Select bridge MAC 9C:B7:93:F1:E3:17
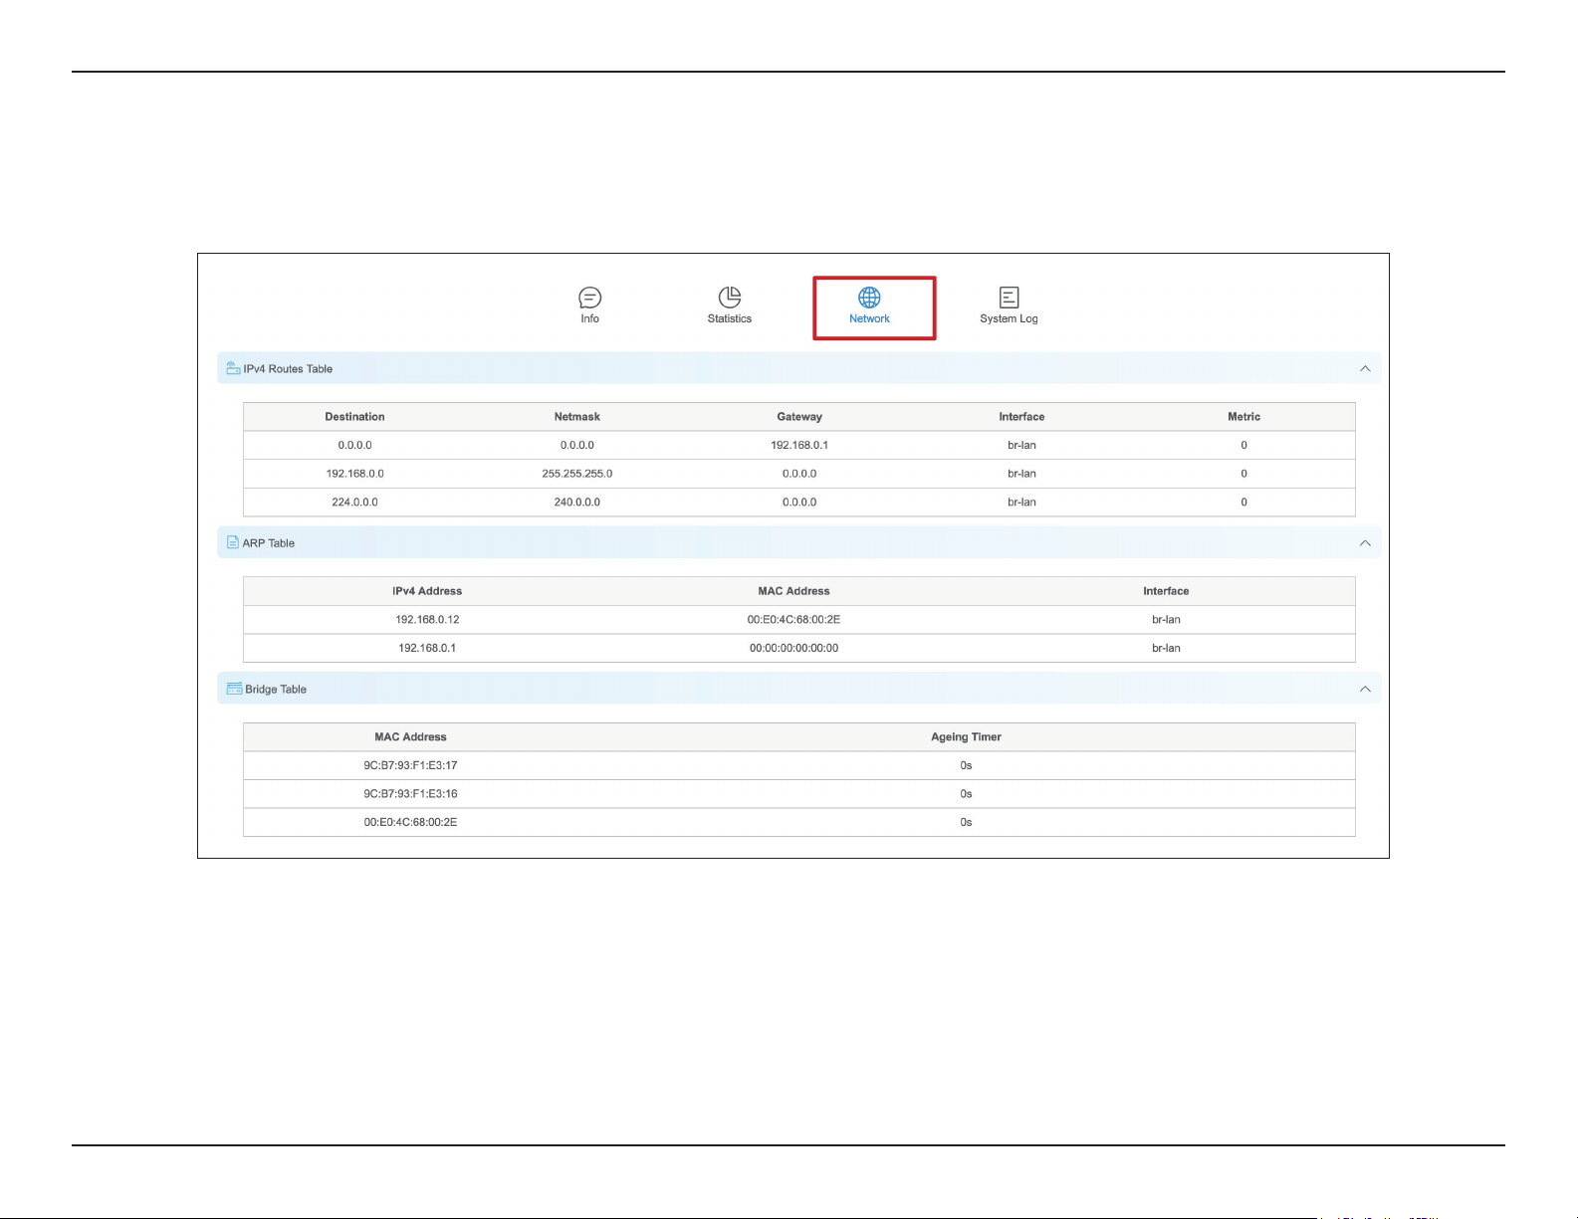 point(410,766)
